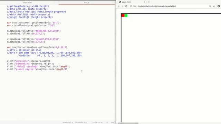
Task: Click the browser back arrow
Action: (119, 6)
